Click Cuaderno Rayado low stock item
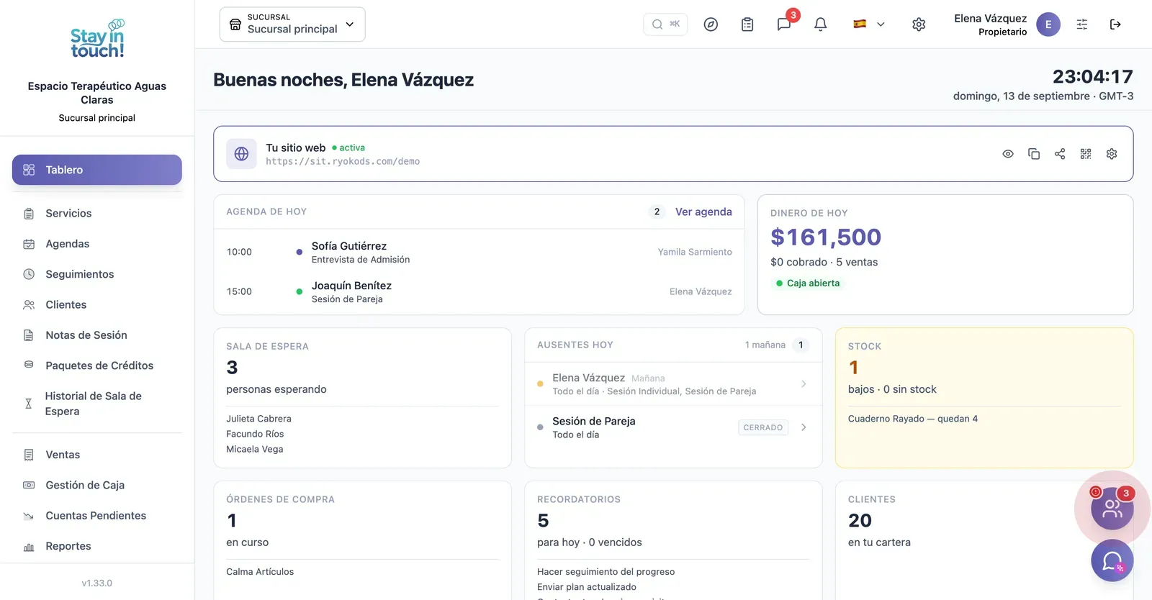Image resolution: width=1152 pixels, height=600 pixels. (912, 419)
